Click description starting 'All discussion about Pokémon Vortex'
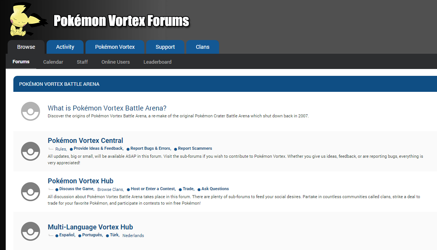Viewport: 437px width, 250px height. point(234,200)
